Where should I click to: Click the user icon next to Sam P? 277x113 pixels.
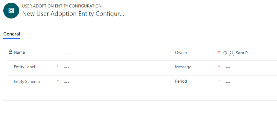[x=231, y=53]
